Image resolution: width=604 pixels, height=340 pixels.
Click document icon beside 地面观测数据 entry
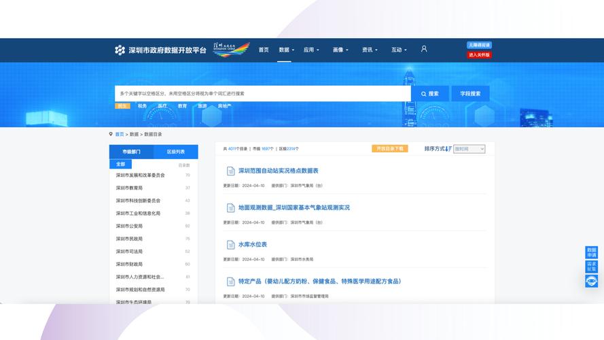coord(230,208)
